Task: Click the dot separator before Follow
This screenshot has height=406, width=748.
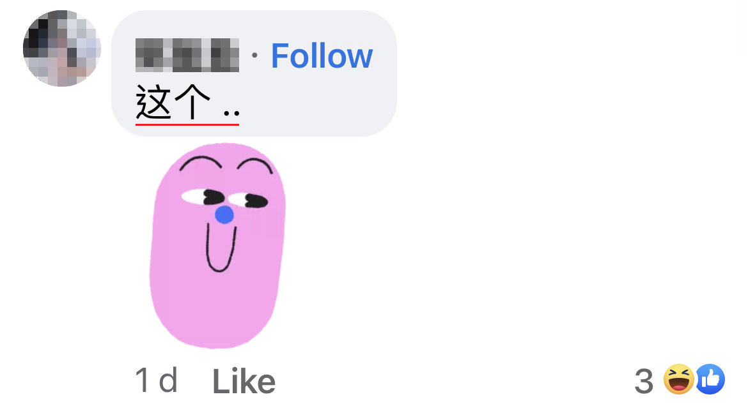Action: click(x=254, y=56)
